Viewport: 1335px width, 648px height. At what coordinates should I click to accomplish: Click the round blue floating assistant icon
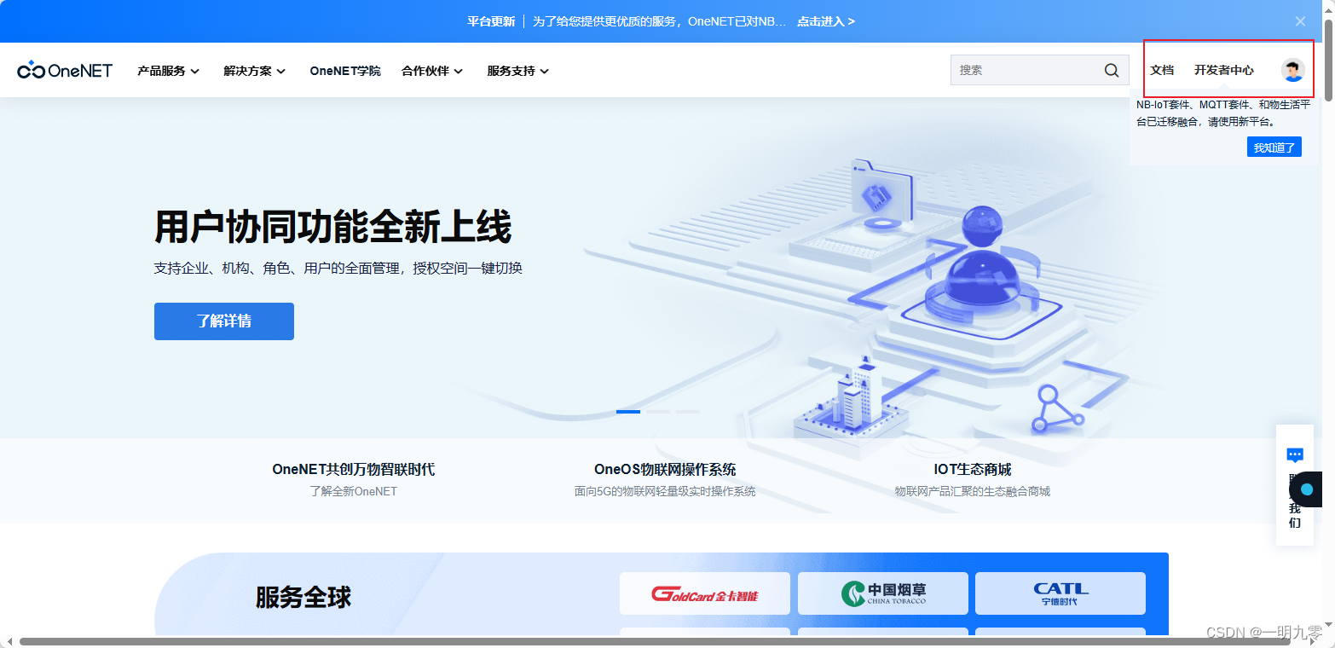pyautogui.click(x=1307, y=489)
